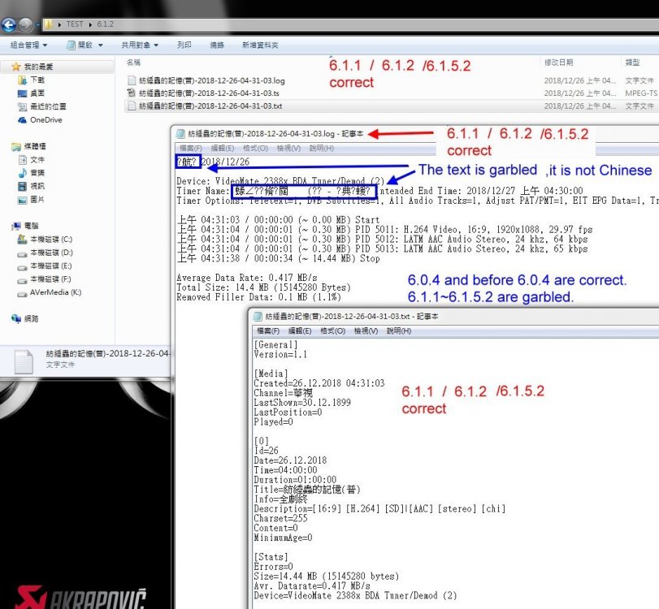
Task: Open the recent pages arrow beside the forward button
Action: (x=37, y=25)
